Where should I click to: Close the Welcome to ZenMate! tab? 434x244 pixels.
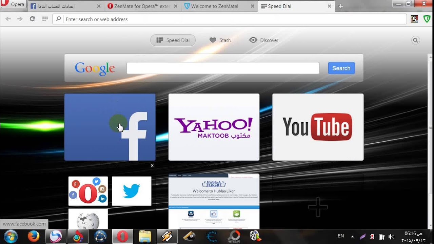(x=252, y=6)
